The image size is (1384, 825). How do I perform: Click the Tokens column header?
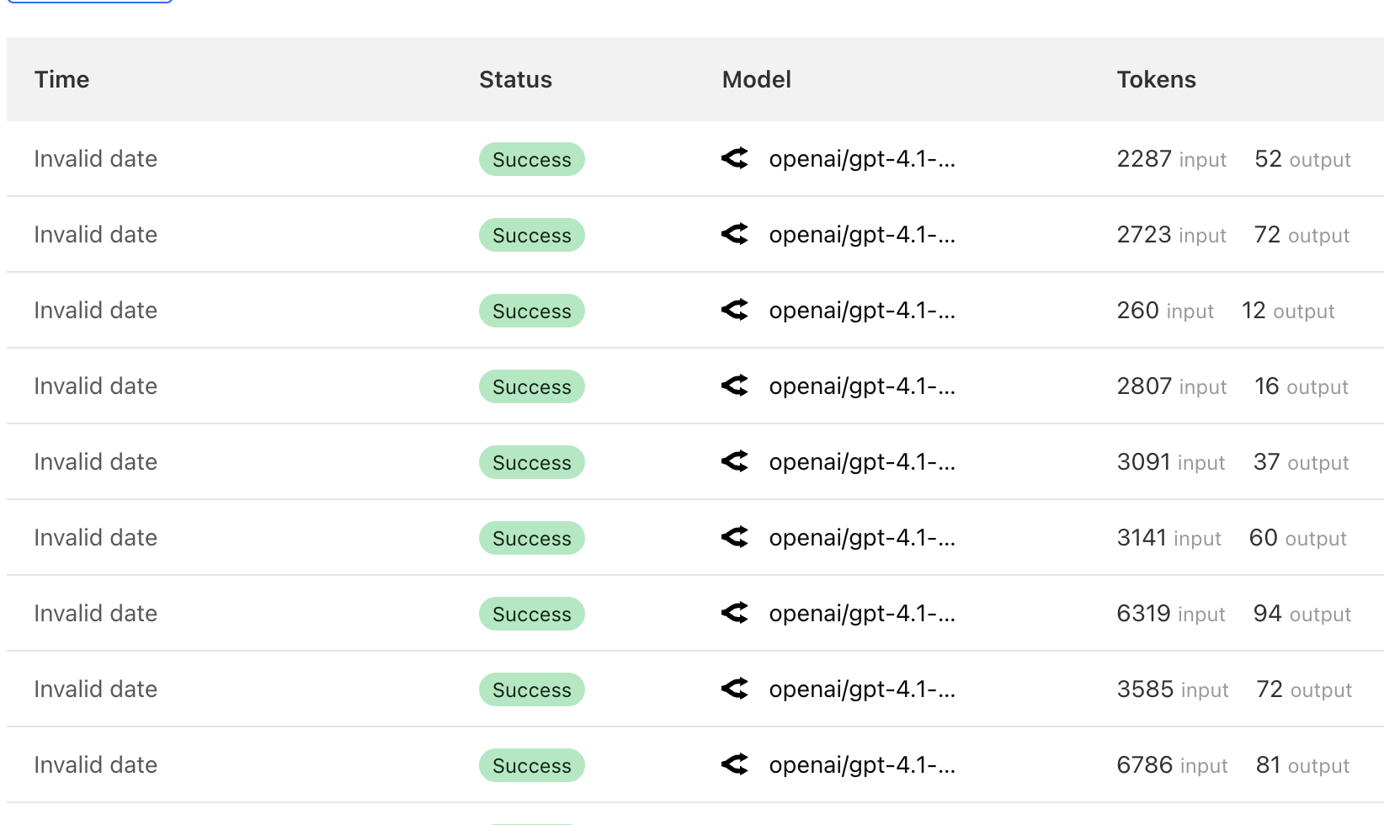pyautogui.click(x=1156, y=79)
